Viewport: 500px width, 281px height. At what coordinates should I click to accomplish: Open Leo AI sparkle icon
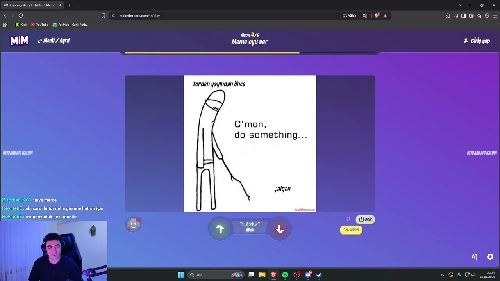click(x=479, y=16)
